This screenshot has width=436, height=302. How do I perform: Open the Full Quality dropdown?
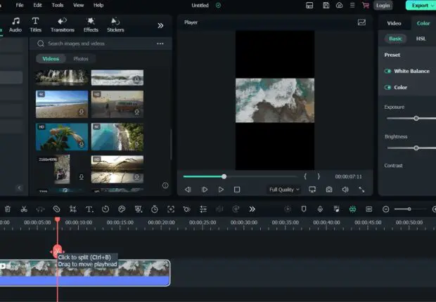[284, 190]
